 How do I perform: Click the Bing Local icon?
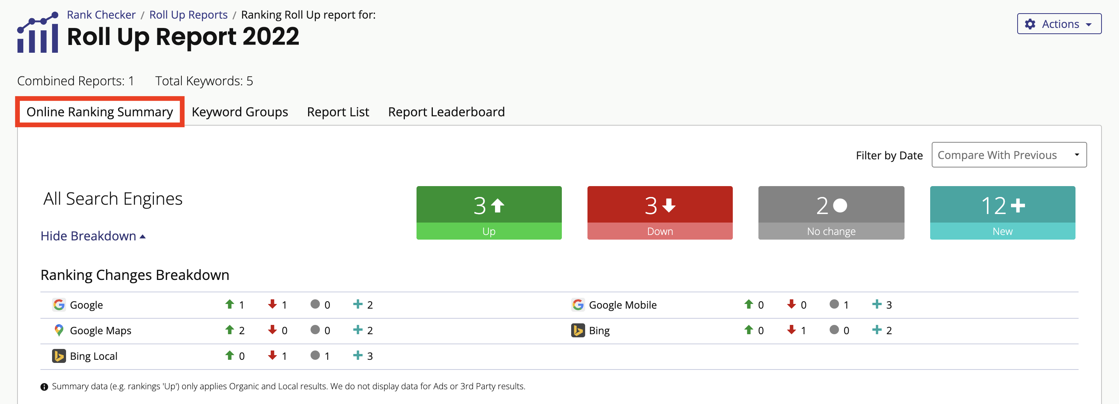pyautogui.click(x=59, y=356)
